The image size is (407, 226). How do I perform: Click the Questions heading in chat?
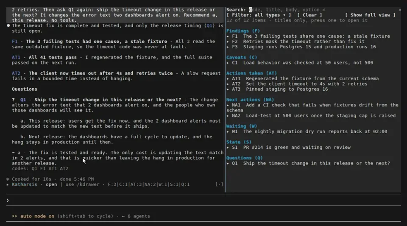coord(25,89)
